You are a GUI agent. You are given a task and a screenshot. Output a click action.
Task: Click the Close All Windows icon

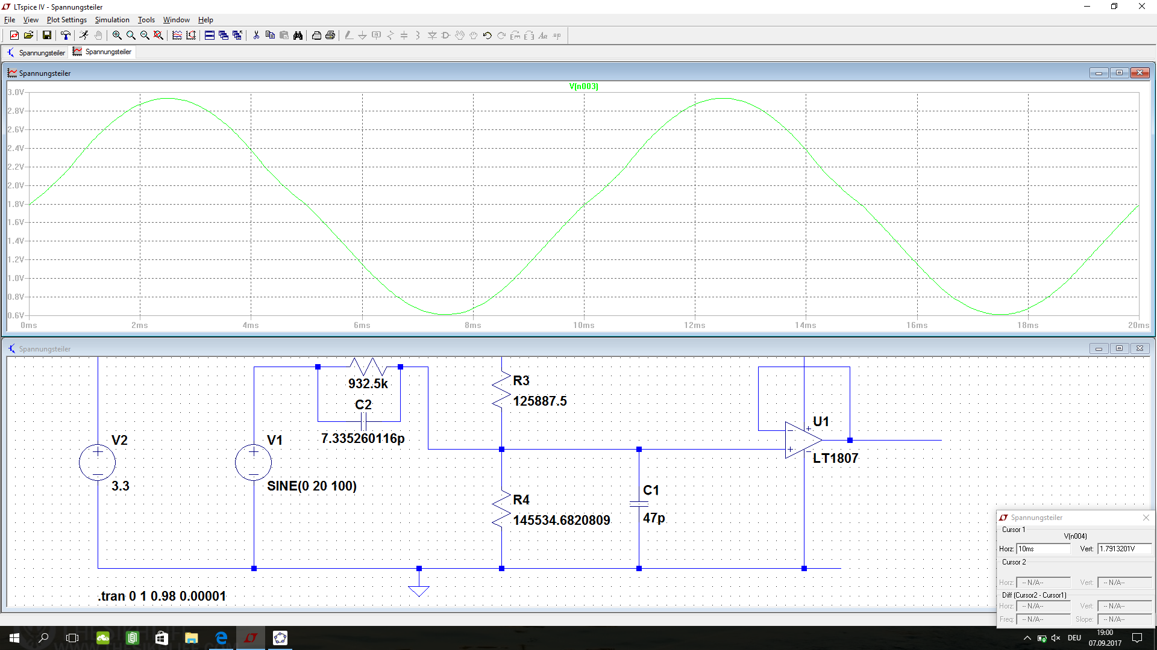tap(237, 36)
